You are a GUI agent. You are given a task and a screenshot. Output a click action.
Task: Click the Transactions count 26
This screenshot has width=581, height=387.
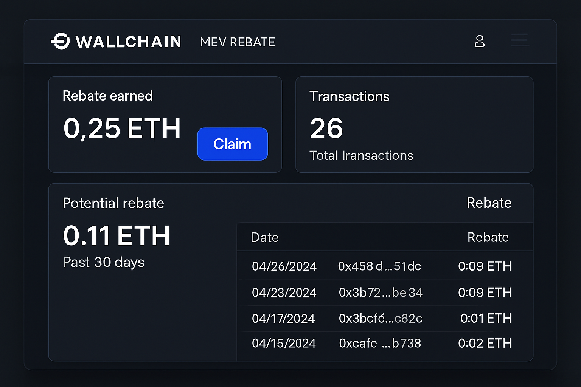pyautogui.click(x=326, y=128)
